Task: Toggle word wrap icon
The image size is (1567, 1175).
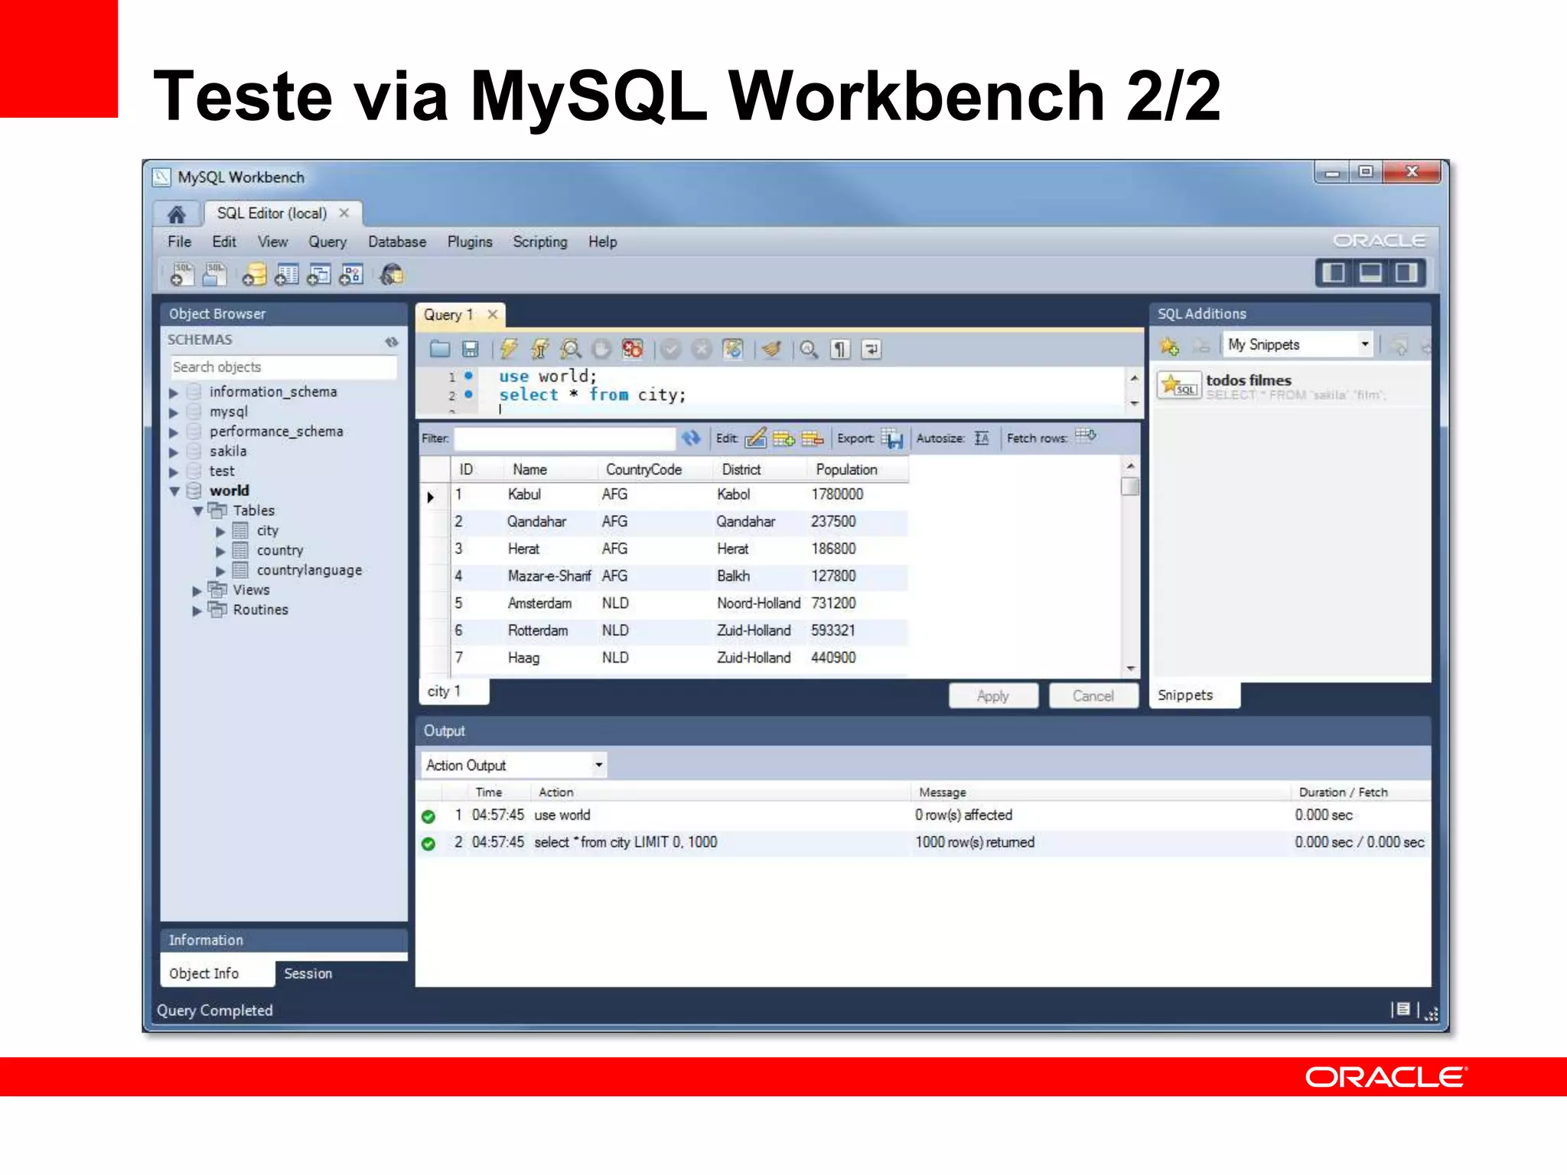Action: point(871,350)
